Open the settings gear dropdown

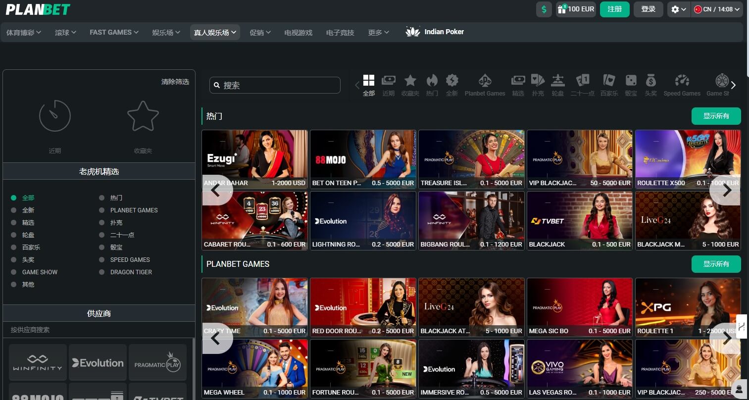point(678,9)
